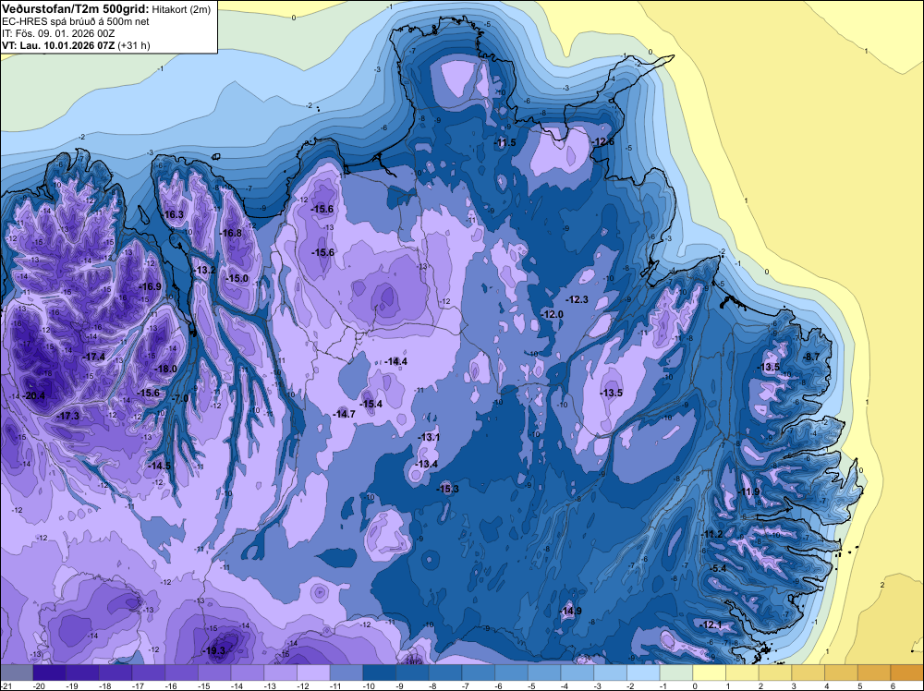
Task: Click the orange legend swatch right of 6
Action: click(907, 673)
